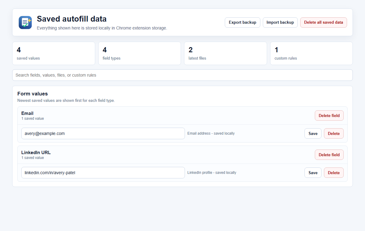This screenshot has width=365, height=231.
Task: Click the Form values section heading
Action: point(33,94)
